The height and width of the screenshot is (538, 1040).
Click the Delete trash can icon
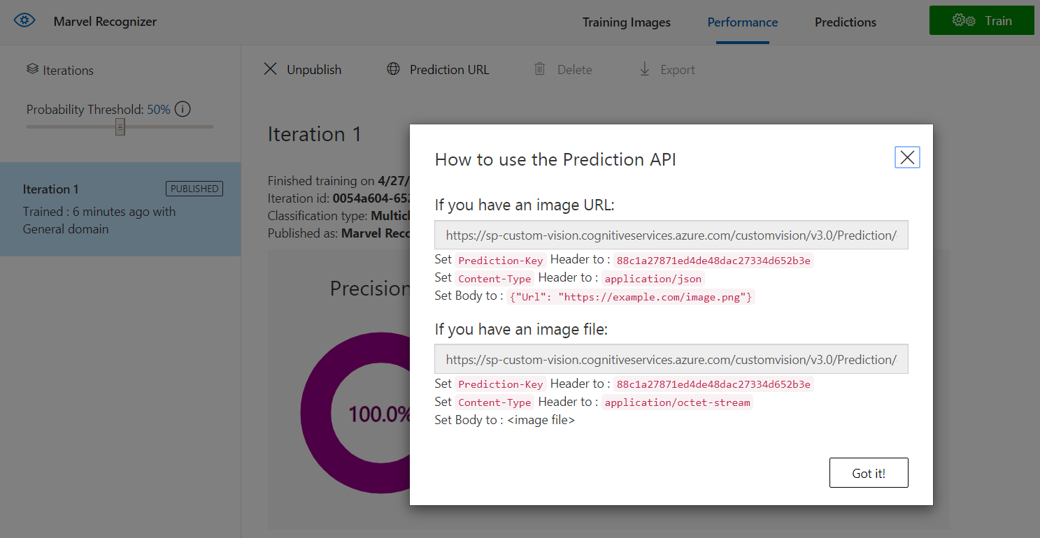pyautogui.click(x=540, y=69)
